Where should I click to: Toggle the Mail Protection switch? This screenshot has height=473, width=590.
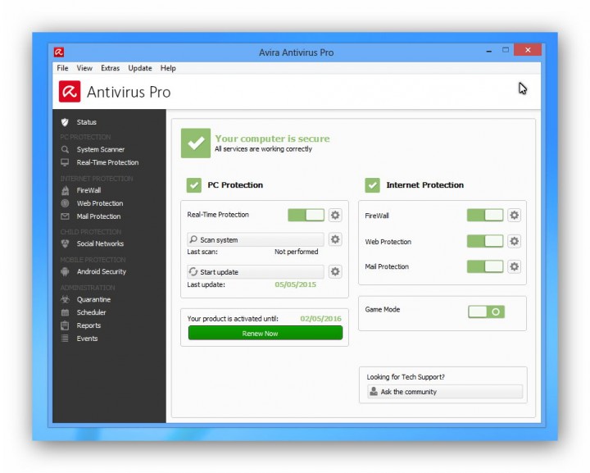(x=485, y=266)
